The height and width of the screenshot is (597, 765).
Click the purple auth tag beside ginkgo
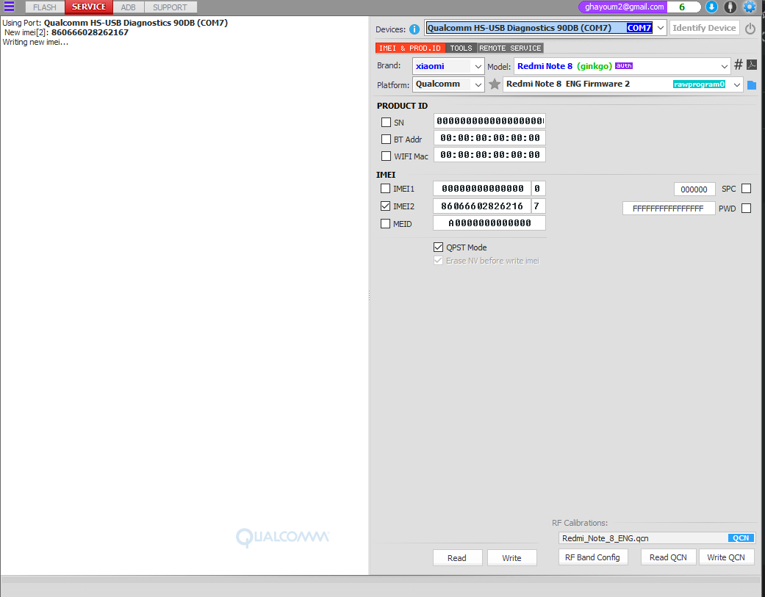coord(623,66)
